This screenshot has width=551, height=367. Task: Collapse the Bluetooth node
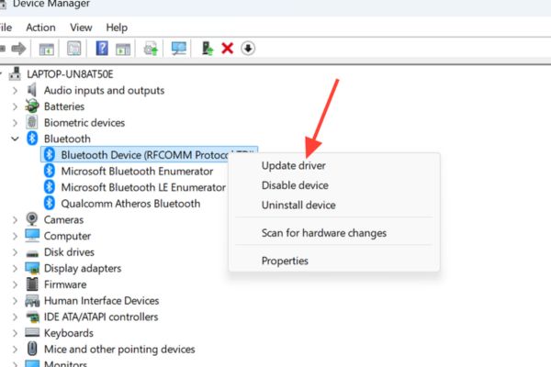[15, 139]
